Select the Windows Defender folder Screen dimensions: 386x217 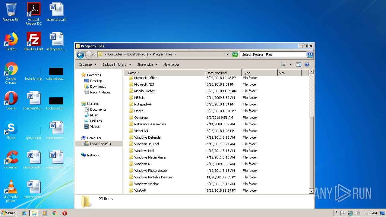(148, 137)
